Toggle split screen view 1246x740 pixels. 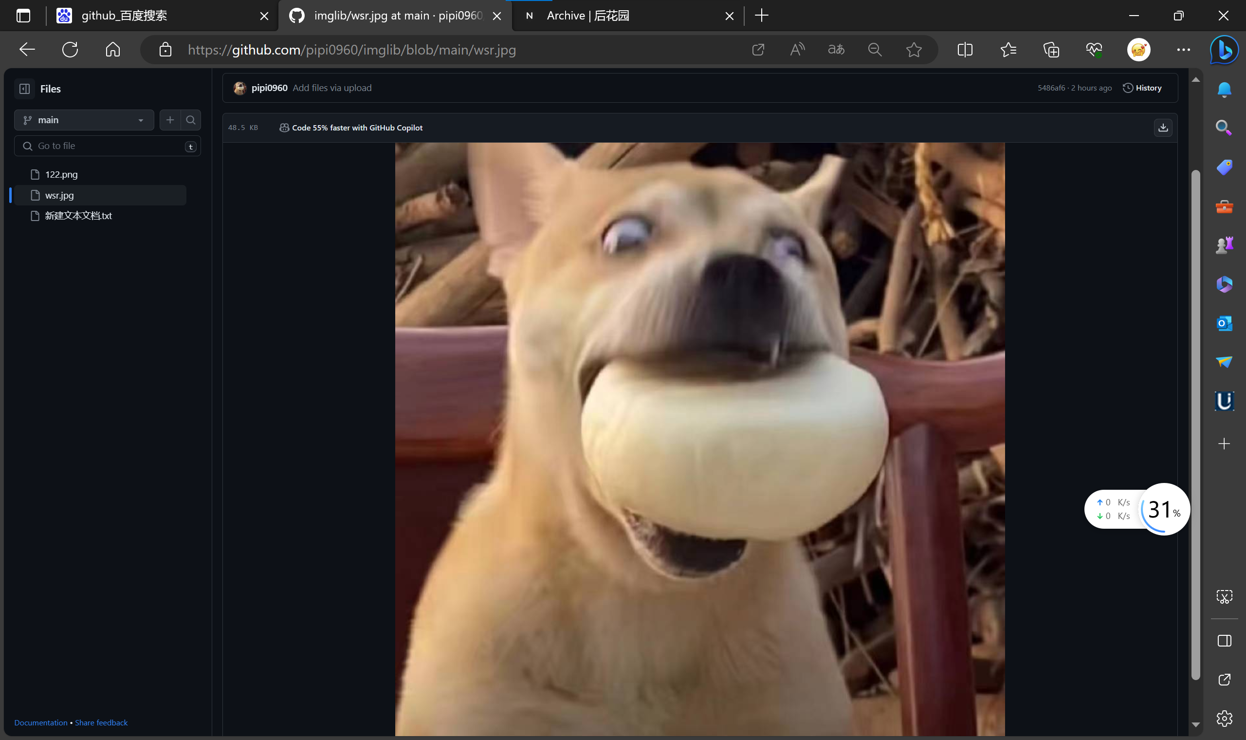[965, 49]
